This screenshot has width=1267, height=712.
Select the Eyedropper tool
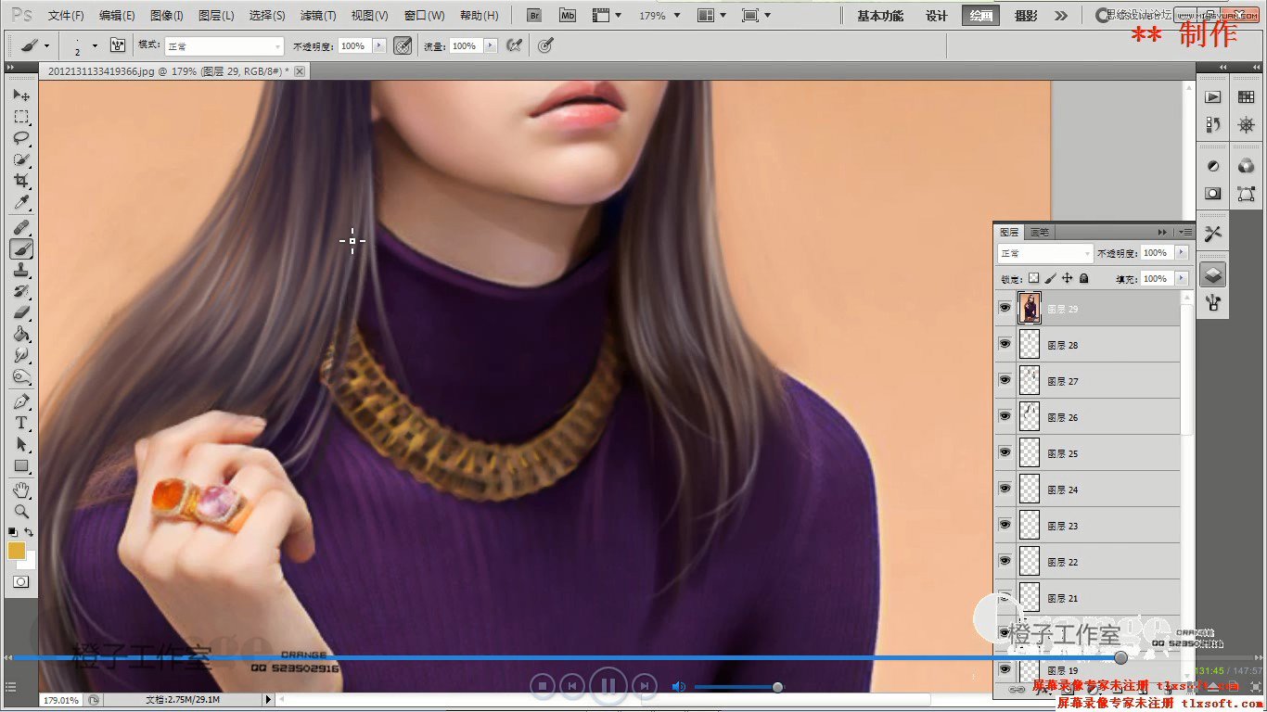(x=20, y=202)
